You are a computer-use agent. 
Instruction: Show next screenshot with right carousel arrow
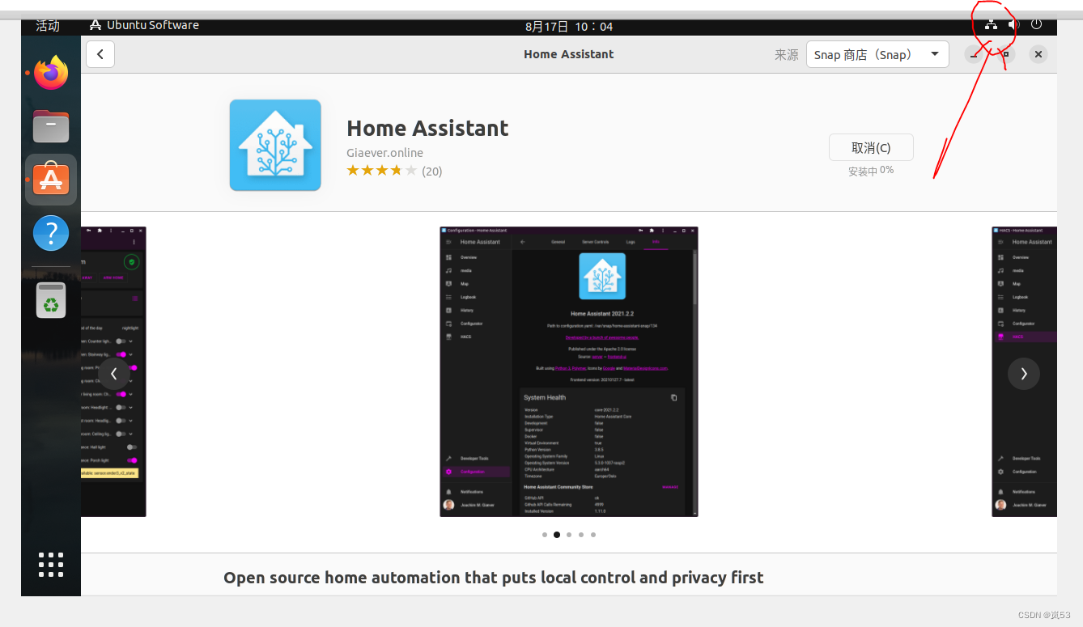[1024, 373]
